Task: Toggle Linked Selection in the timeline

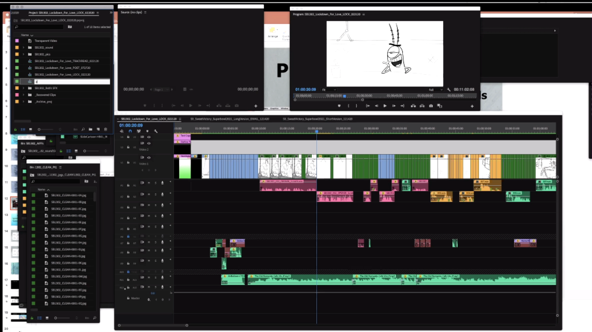Action: click(139, 131)
